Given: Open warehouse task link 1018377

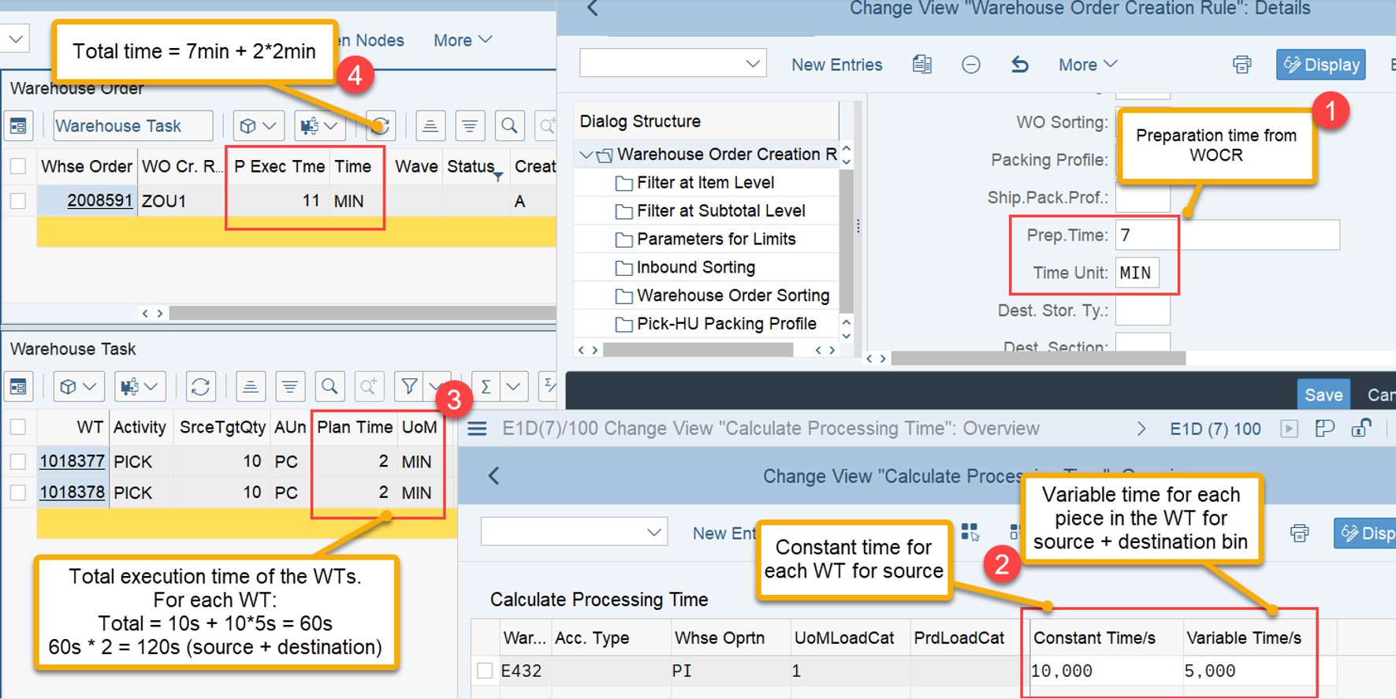Looking at the screenshot, I should point(72,462).
